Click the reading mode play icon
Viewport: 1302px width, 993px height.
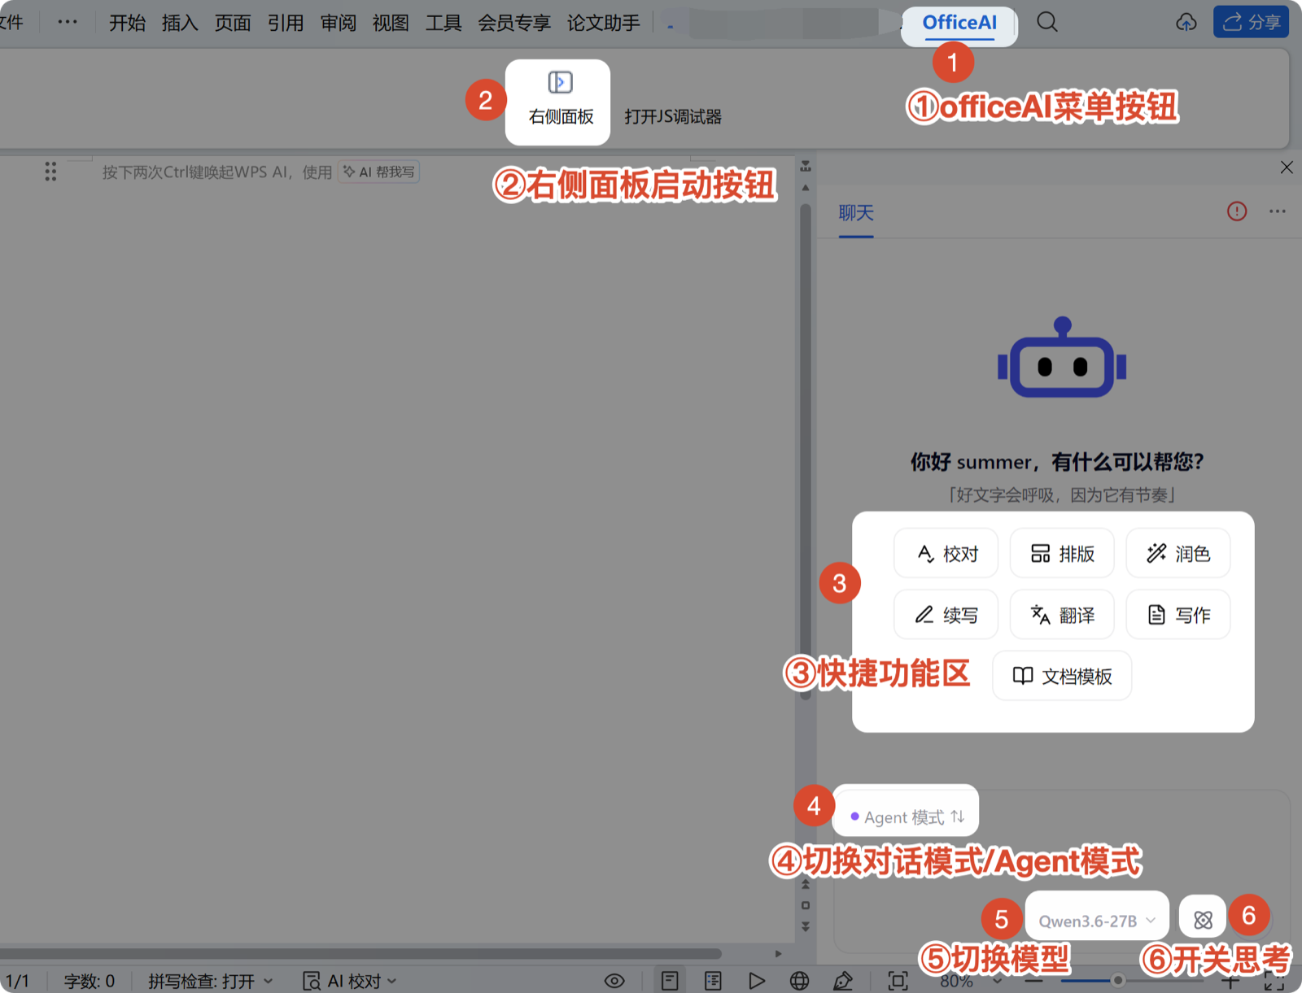coord(756,981)
